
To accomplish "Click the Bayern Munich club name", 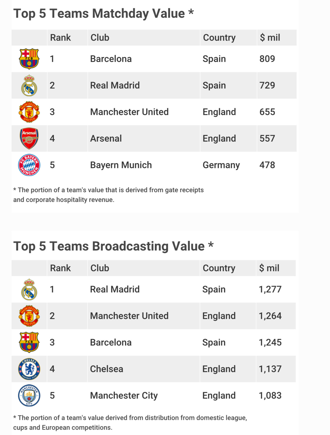I will tap(121, 165).
